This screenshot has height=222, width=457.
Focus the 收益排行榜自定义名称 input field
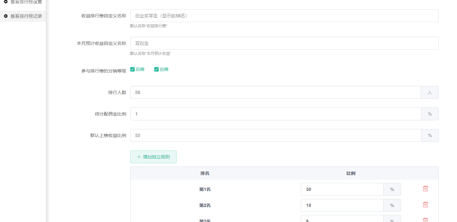284,16
